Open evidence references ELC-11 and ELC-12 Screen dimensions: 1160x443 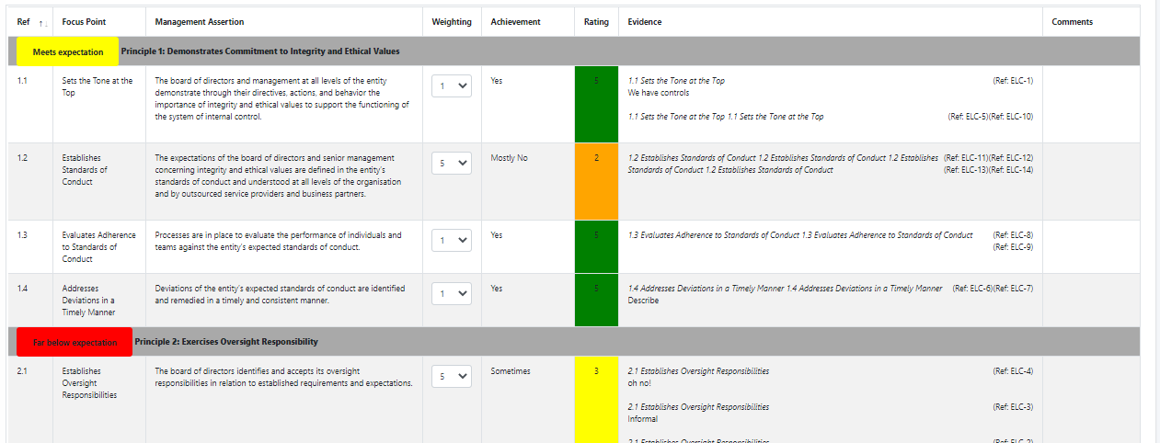pyautogui.click(x=988, y=158)
